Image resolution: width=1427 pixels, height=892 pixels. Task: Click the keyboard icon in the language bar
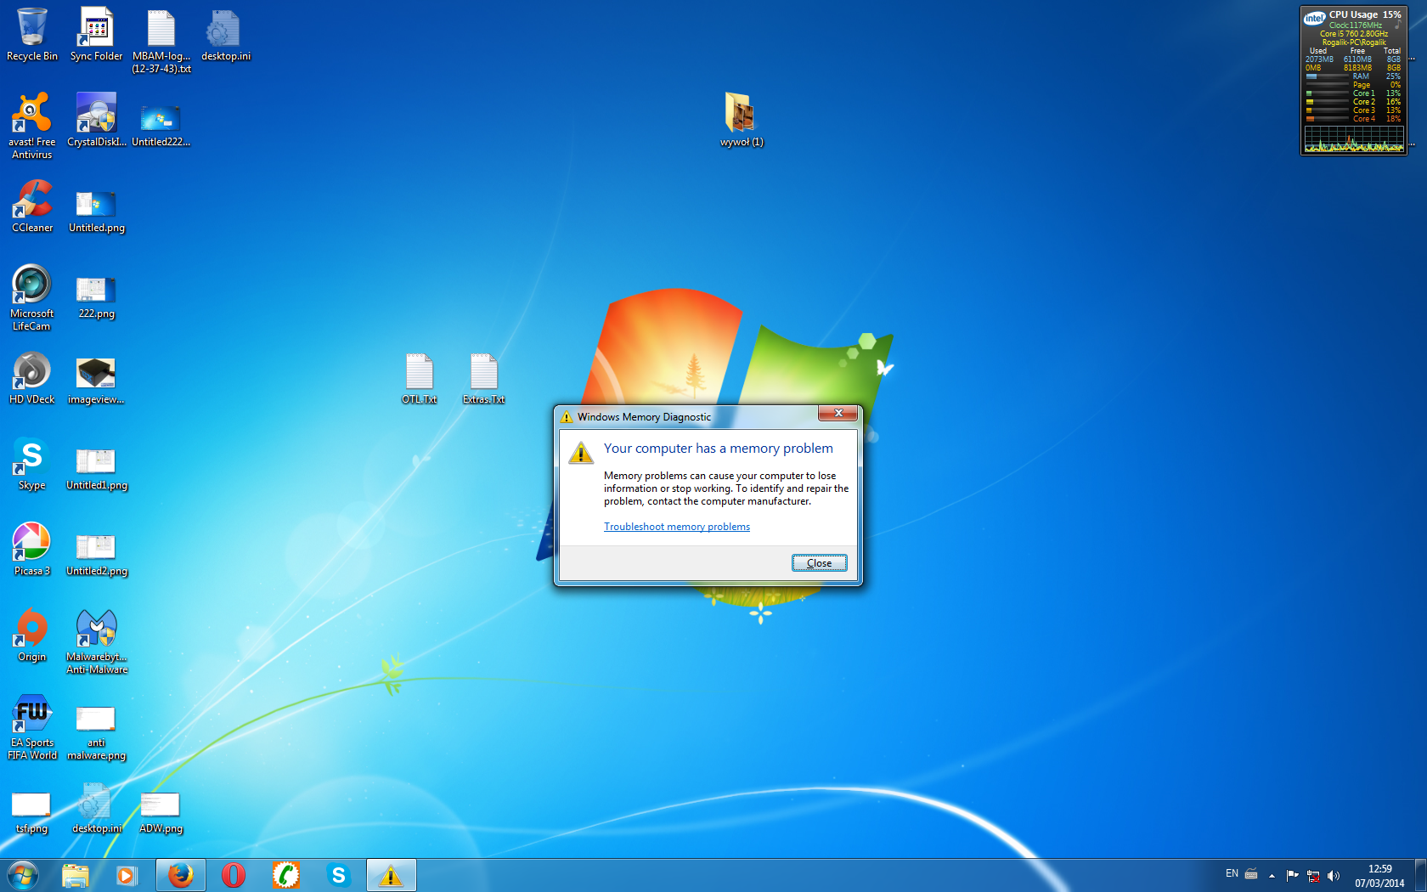(1251, 873)
